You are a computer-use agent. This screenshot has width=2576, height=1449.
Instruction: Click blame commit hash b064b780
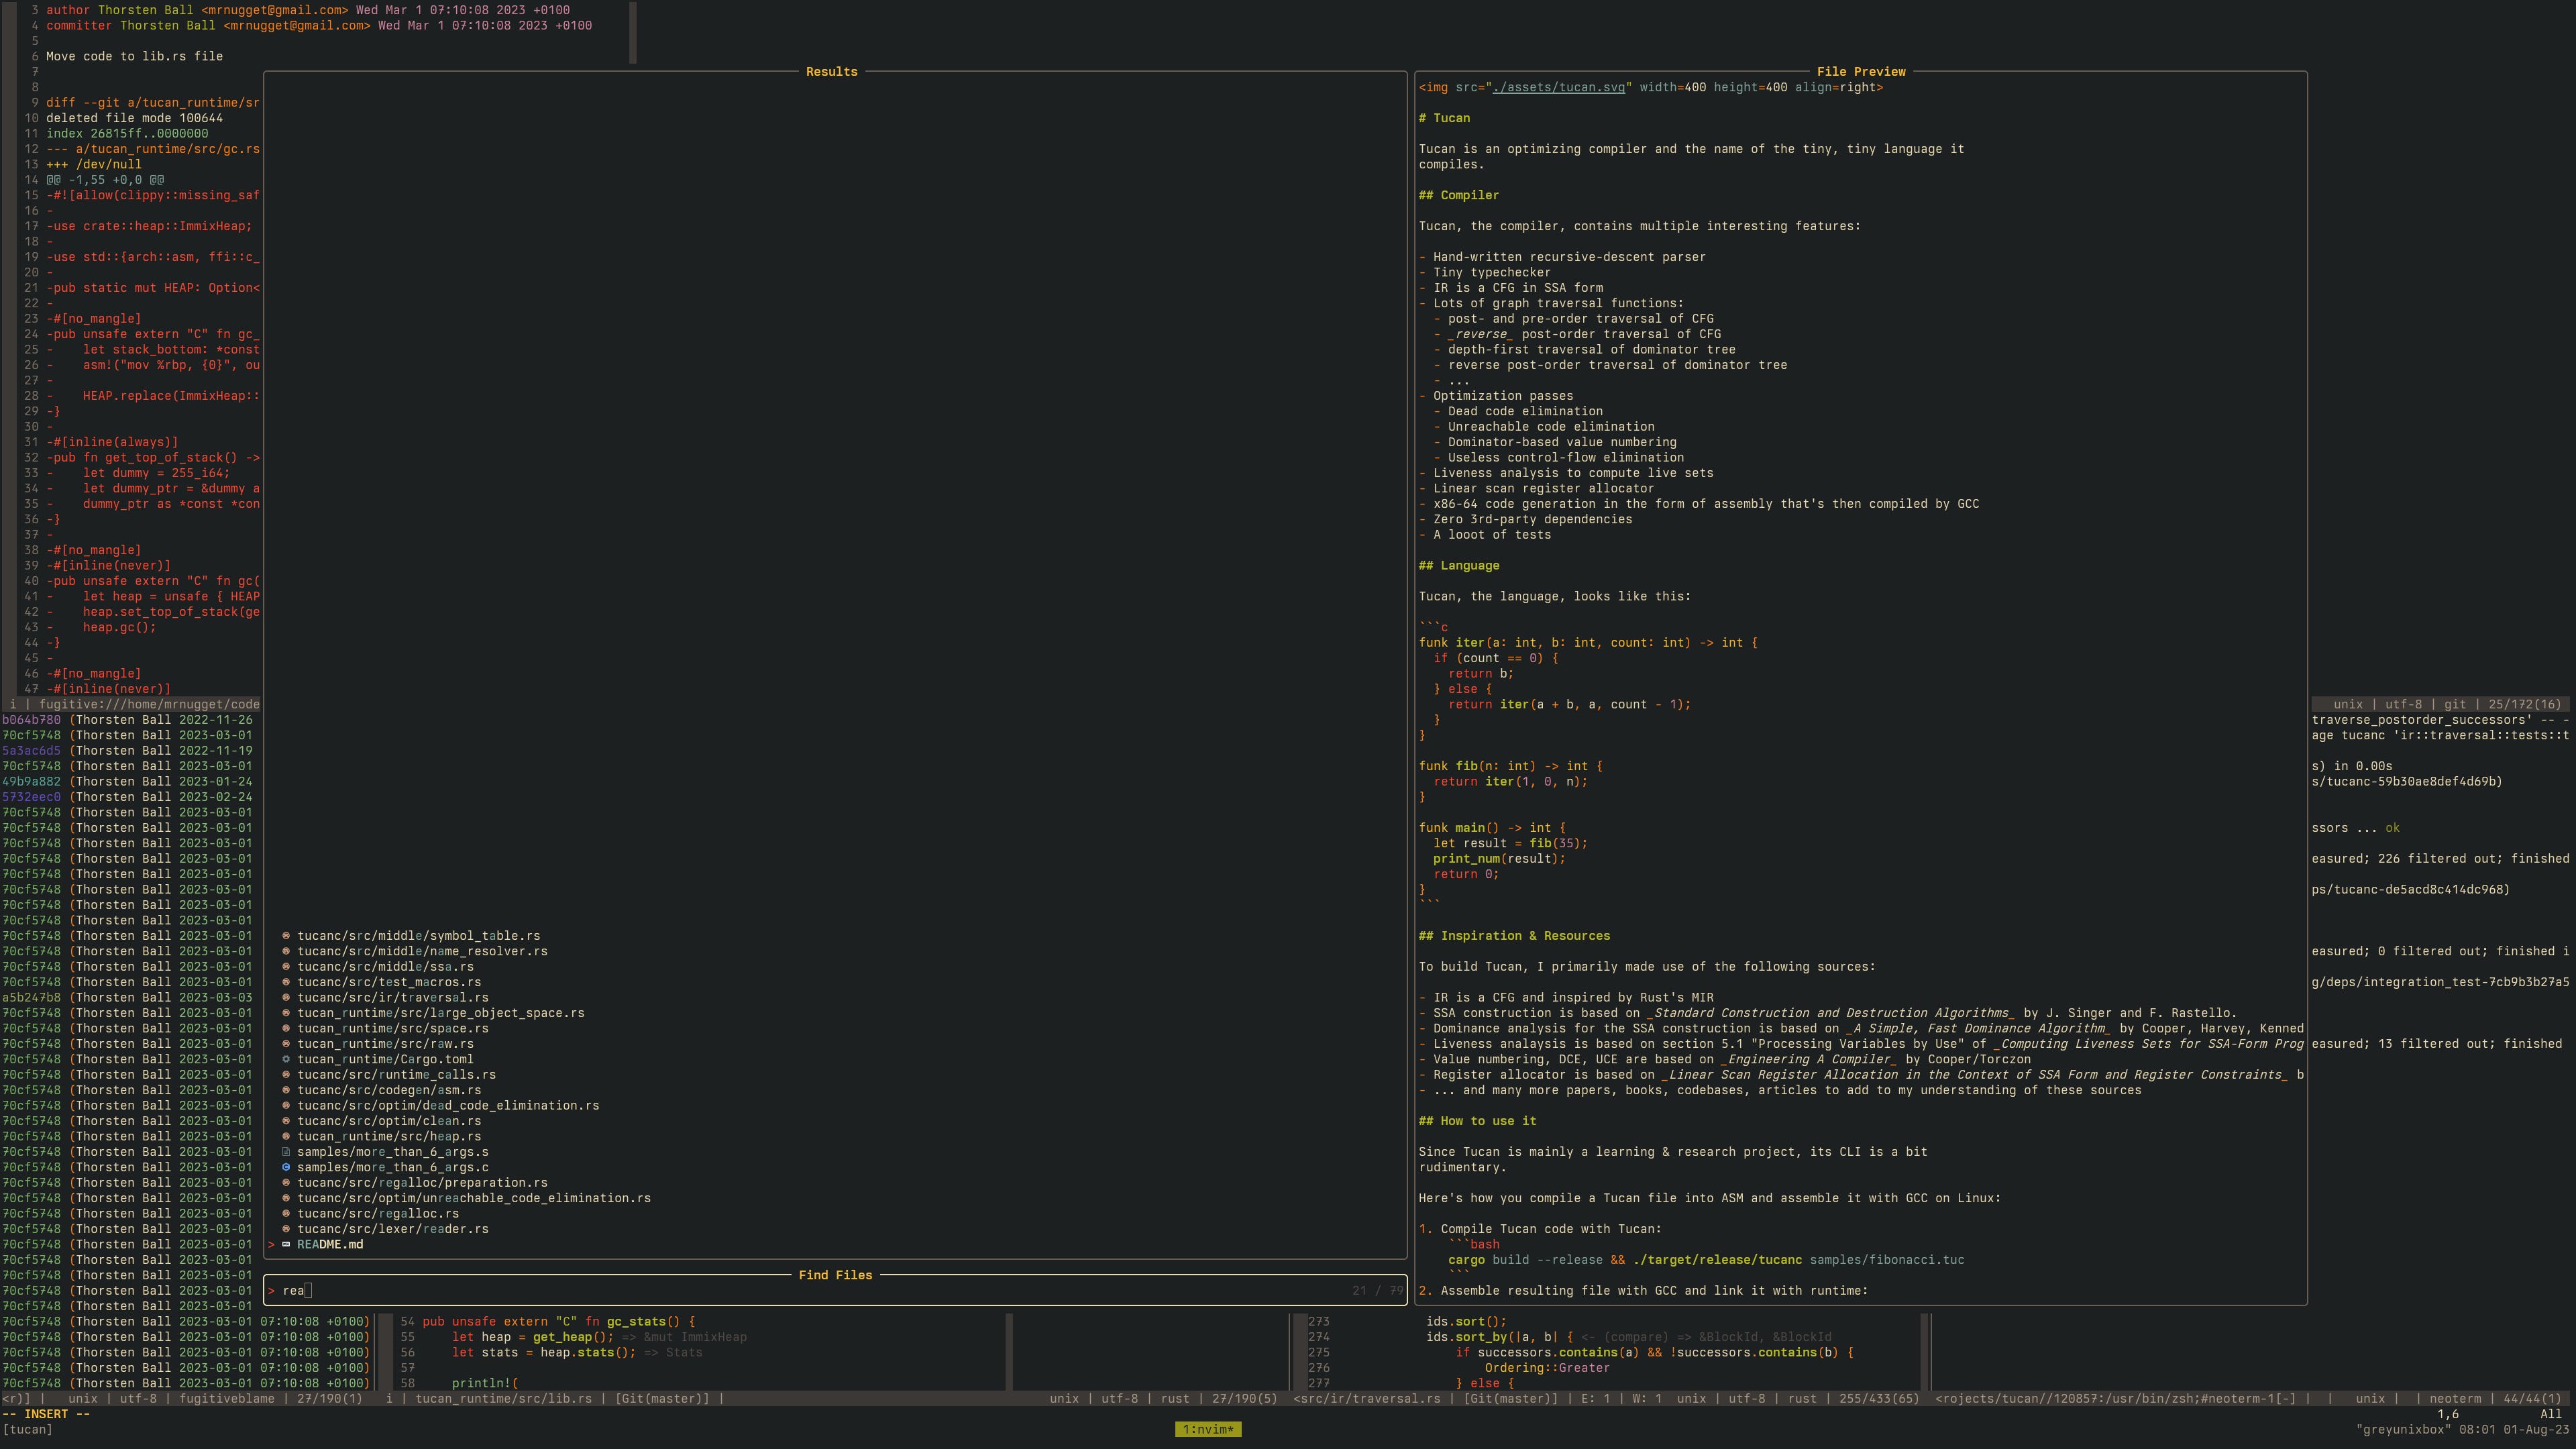tap(31, 720)
